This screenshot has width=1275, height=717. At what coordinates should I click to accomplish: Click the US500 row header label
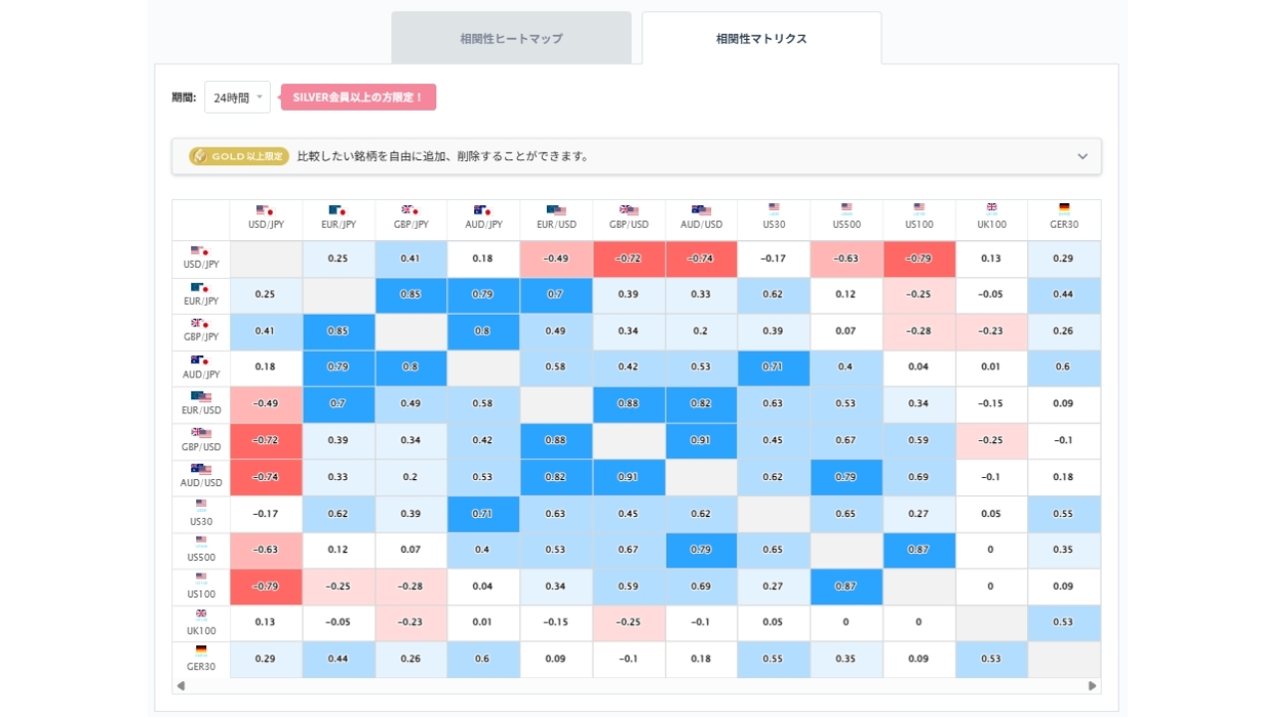point(201,557)
